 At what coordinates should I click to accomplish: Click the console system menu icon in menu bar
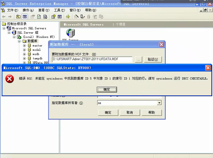click(x=3, y=10)
